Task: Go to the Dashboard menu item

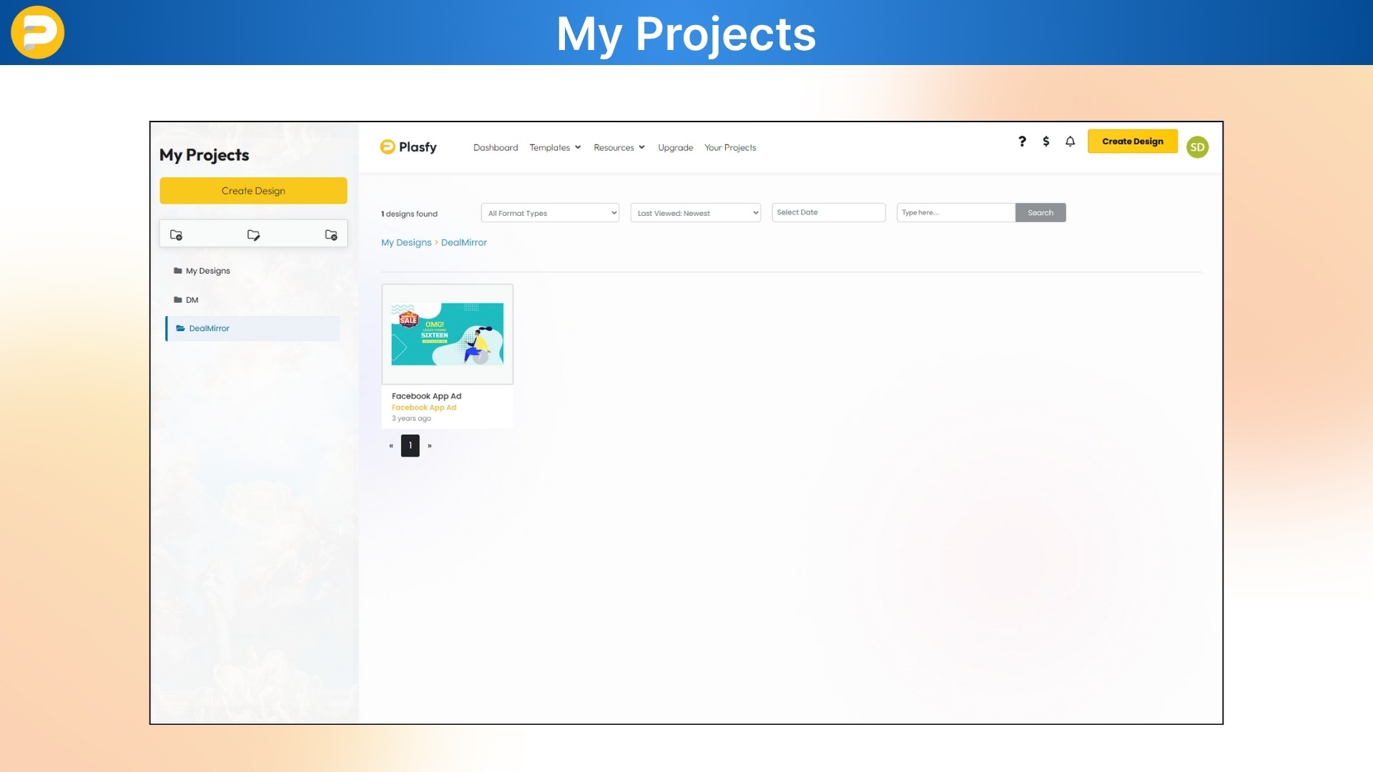Action: pyautogui.click(x=495, y=147)
